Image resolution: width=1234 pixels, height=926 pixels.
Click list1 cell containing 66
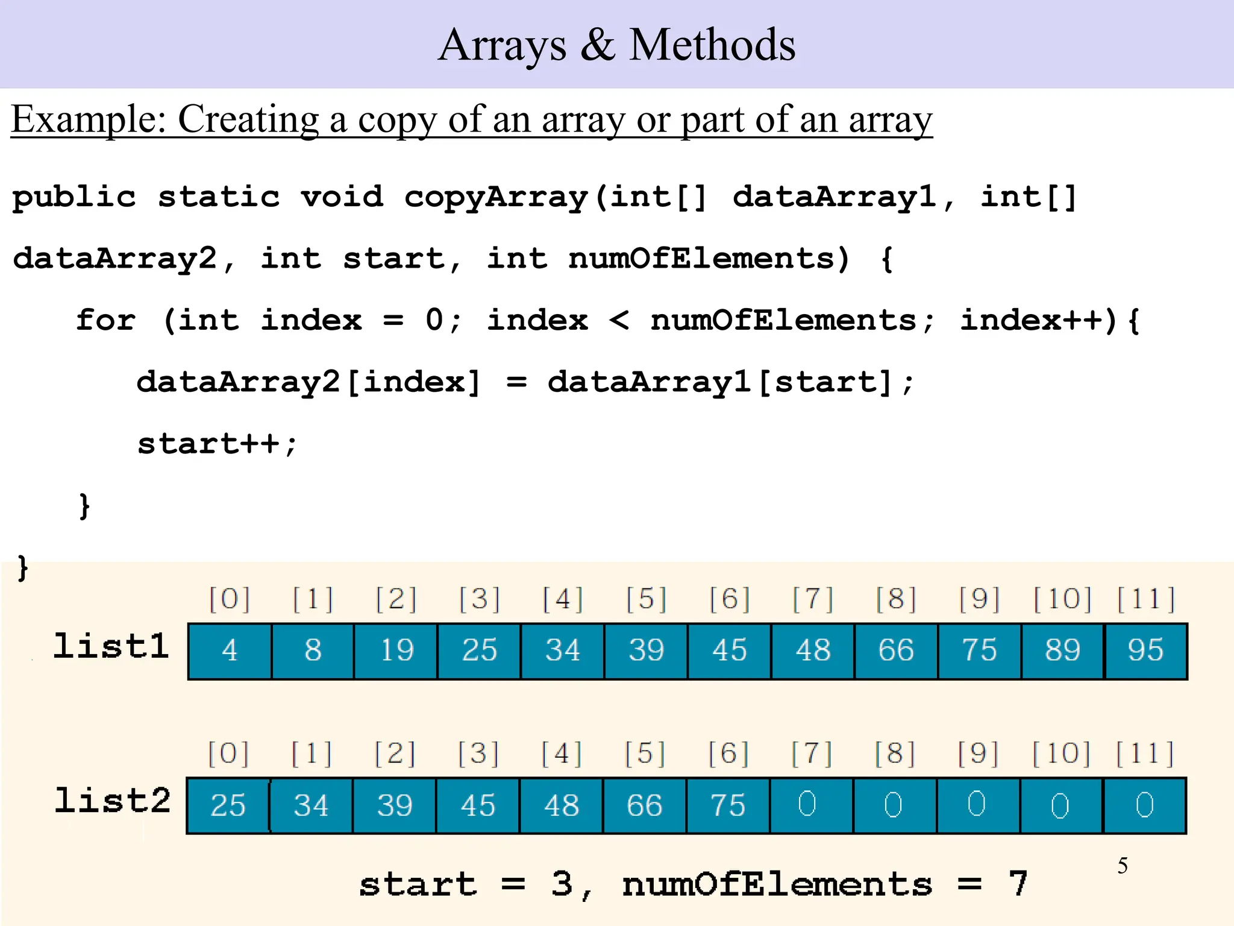click(896, 651)
